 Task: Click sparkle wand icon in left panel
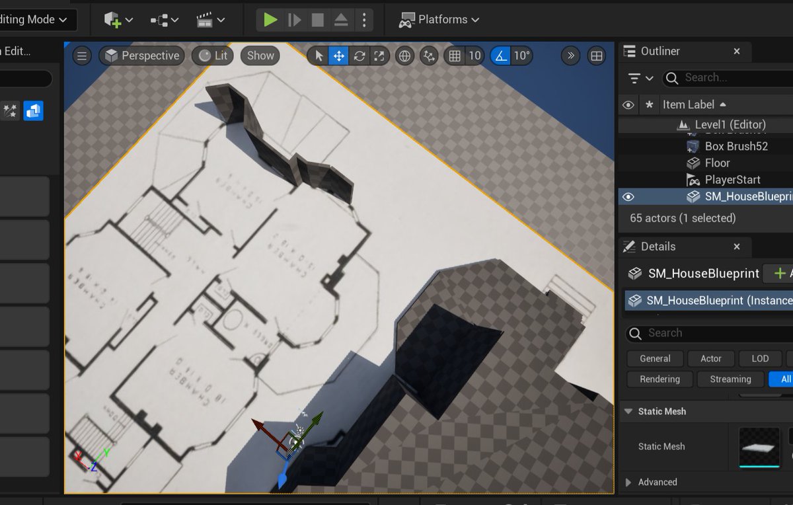coord(11,111)
